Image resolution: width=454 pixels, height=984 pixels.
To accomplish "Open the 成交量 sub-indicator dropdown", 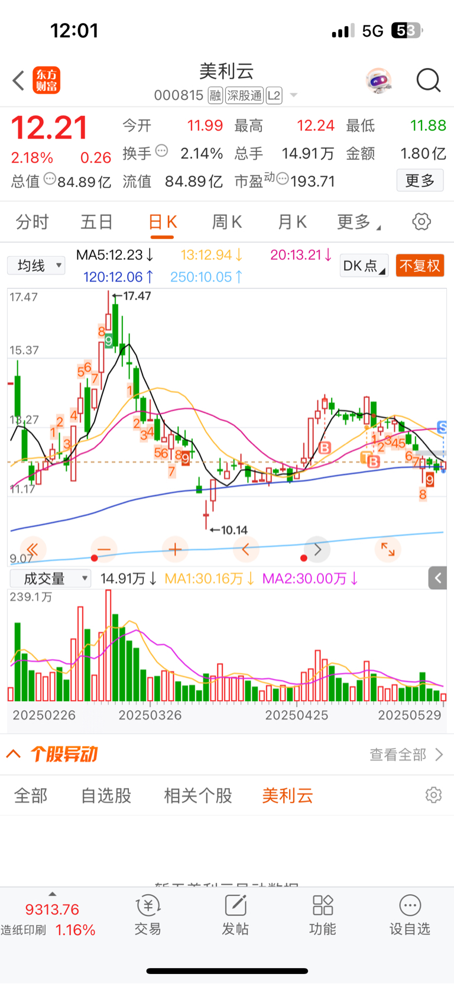I will 50,578.
